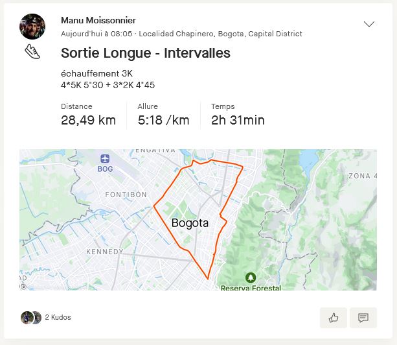Click the running shoe activity type icon
397x345 pixels.
coord(32,52)
